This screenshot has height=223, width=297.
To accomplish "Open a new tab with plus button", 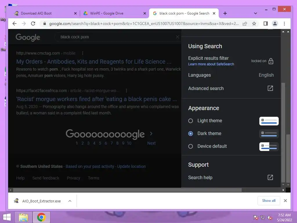I will click(x=225, y=13).
